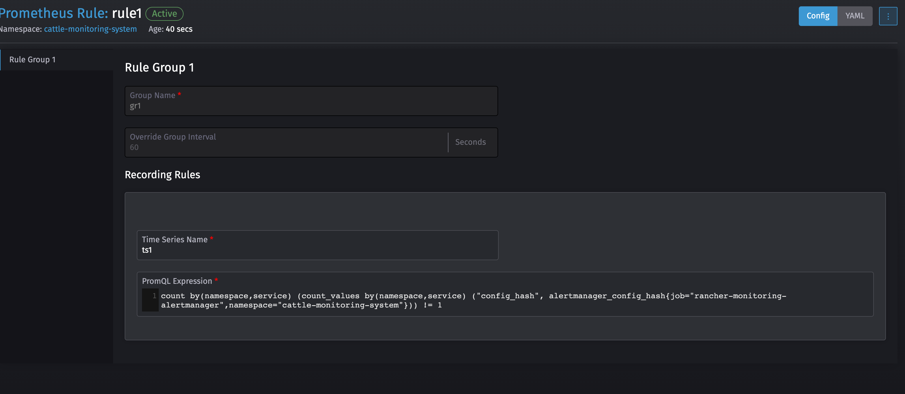The height and width of the screenshot is (394, 905).
Task: Click the Time Series Name field
Action: point(317,245)
